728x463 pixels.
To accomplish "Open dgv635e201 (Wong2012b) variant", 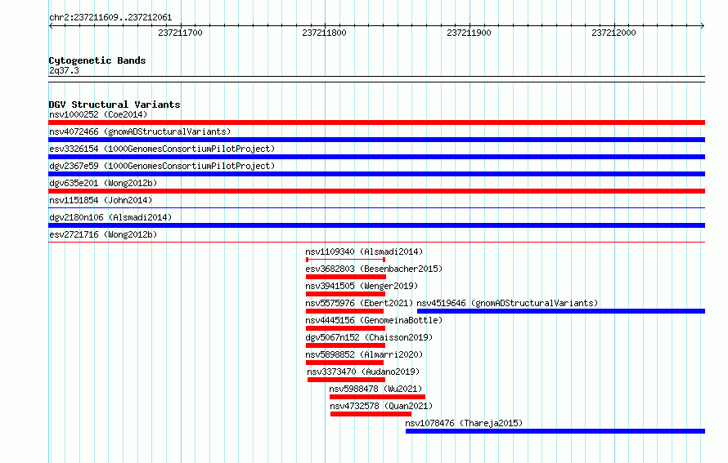I will (103, 183).
